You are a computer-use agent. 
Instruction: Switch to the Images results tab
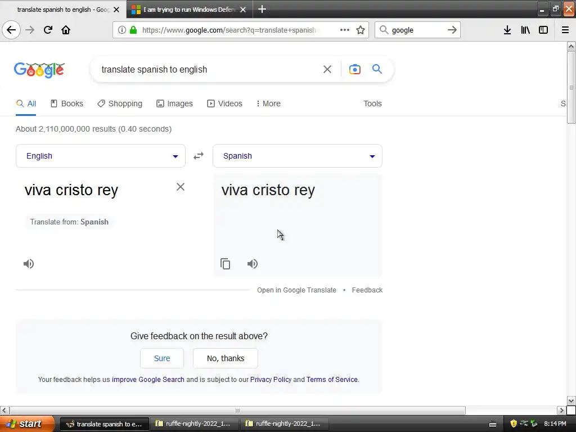[174, 103]
